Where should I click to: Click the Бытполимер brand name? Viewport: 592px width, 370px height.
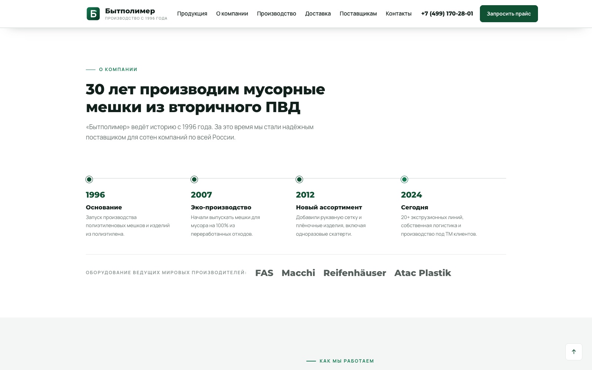tap(130, 11)
